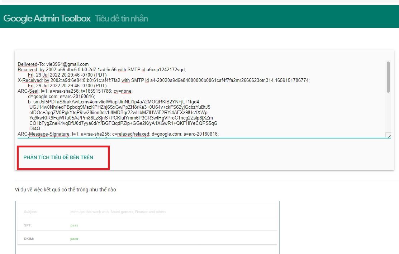Click the DKIM: label in example table
This screenshot has width=399, height=254.
(29, 239)
